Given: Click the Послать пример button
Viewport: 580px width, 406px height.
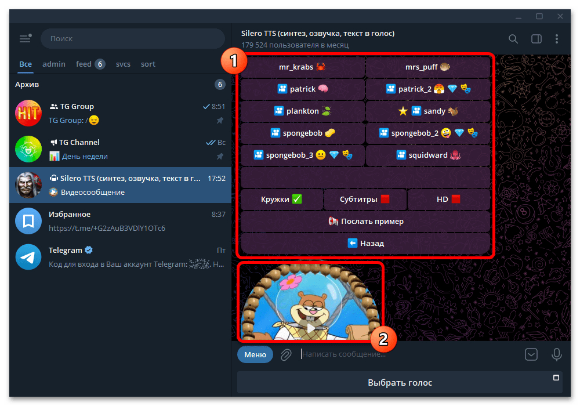Looking at the screenshot, I should point(365,221).
